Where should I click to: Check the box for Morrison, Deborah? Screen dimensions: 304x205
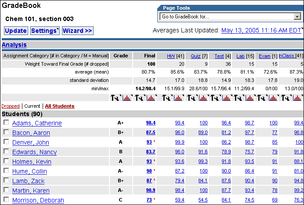(6, 199)
